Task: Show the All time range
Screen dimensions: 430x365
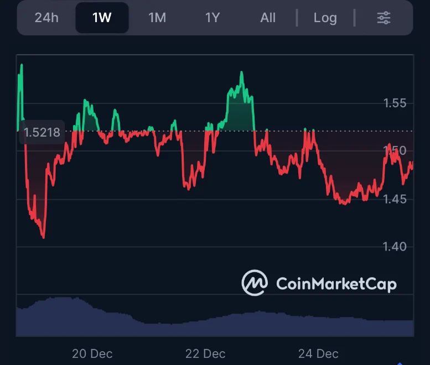Action: point(268,18)
